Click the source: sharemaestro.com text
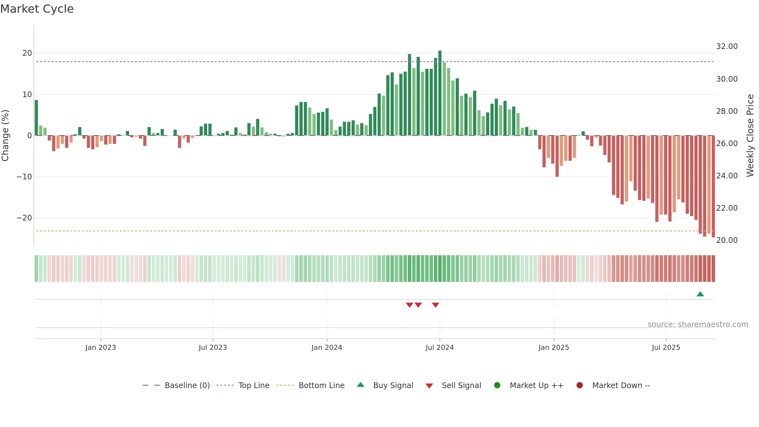Viewport: 759px width, 427px height. pyautogui.click(x=698, y=325)
